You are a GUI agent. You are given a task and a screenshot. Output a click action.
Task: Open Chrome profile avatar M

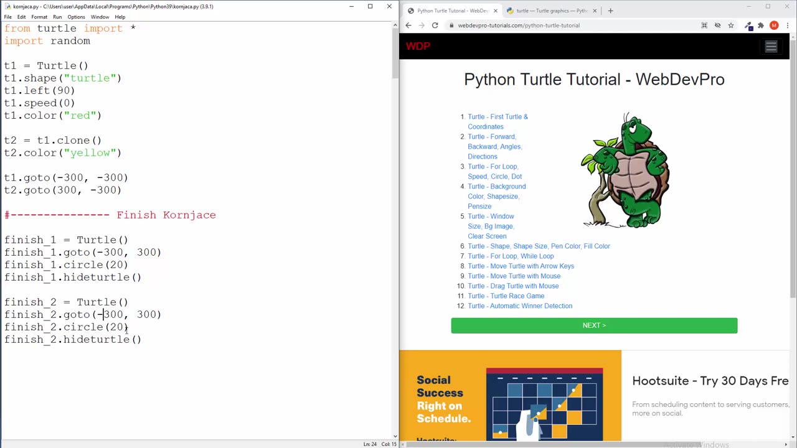point(774,26)
